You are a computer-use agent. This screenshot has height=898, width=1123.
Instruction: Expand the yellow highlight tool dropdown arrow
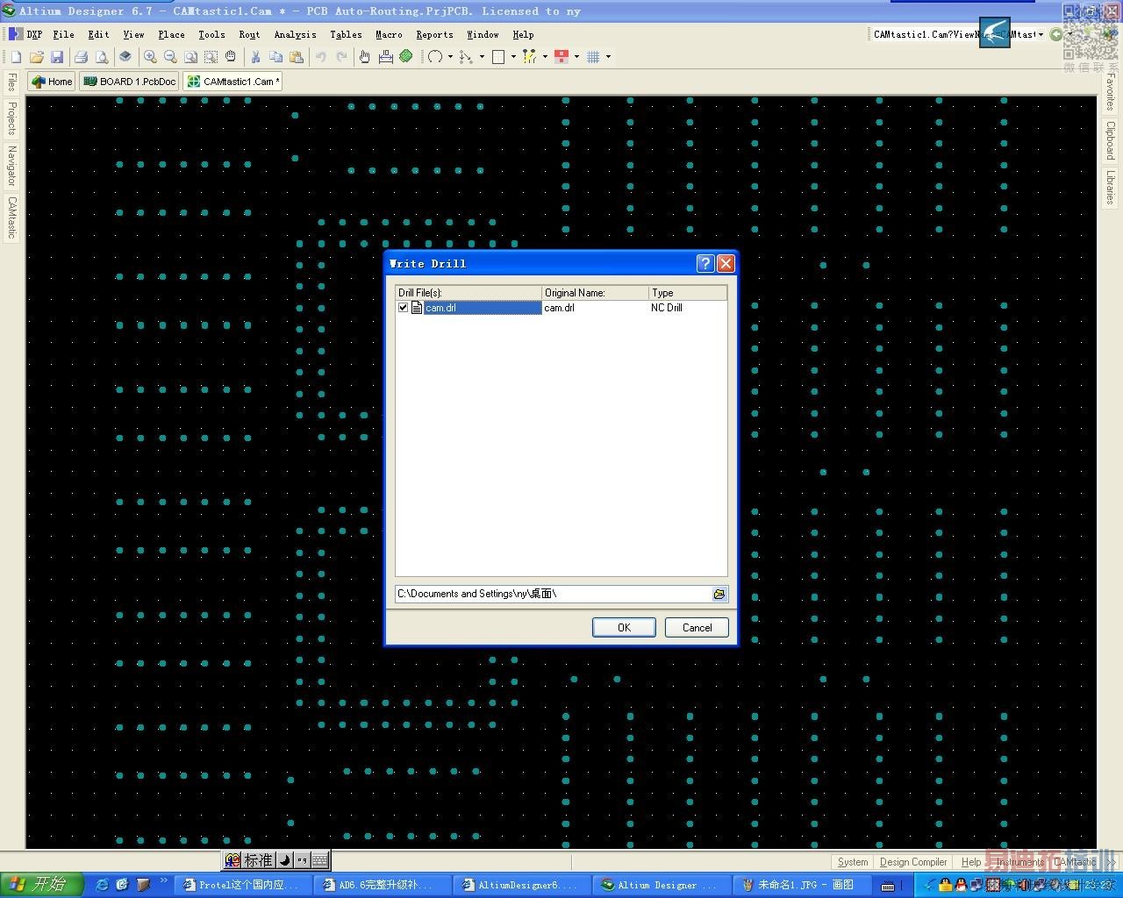pos(545,57)
